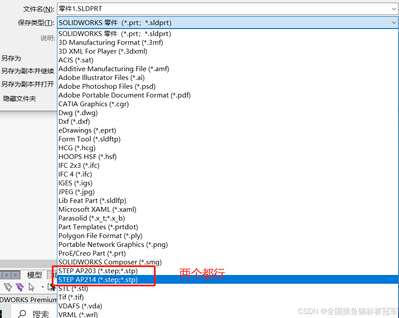
Task: Choose 3D Manufacturing Format (*.3mf)
Action: [228, 43]
